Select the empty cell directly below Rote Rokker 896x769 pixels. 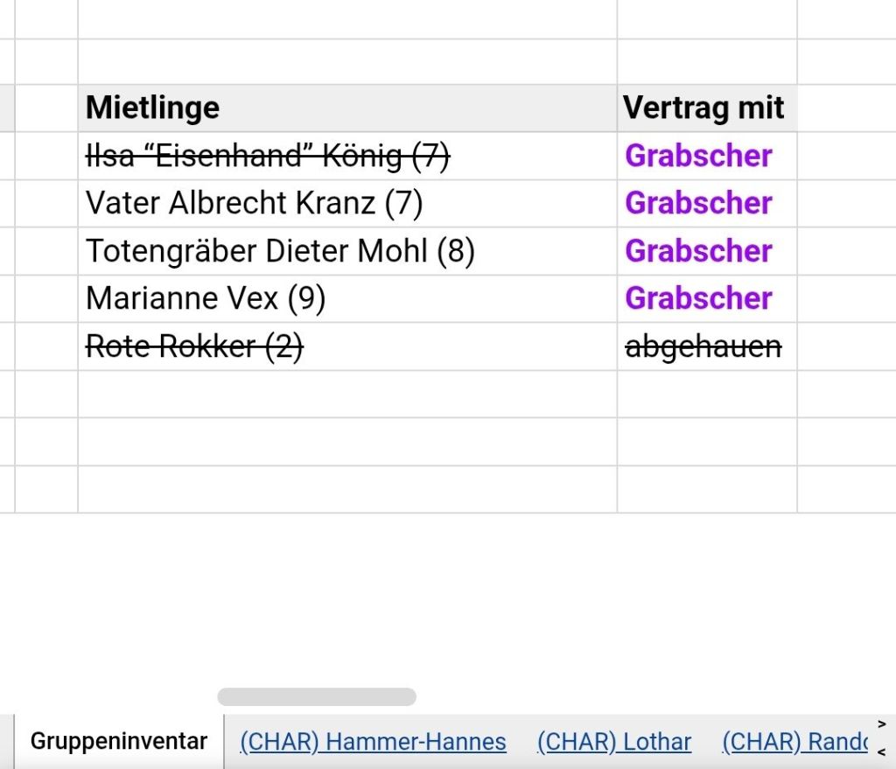[x=346, y=394]
